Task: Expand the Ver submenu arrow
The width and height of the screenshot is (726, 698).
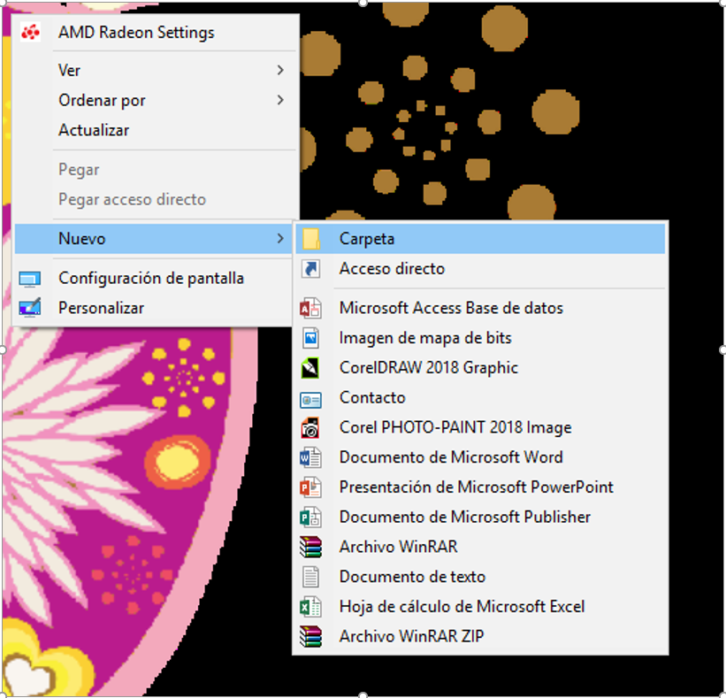Action: (280, 70)
